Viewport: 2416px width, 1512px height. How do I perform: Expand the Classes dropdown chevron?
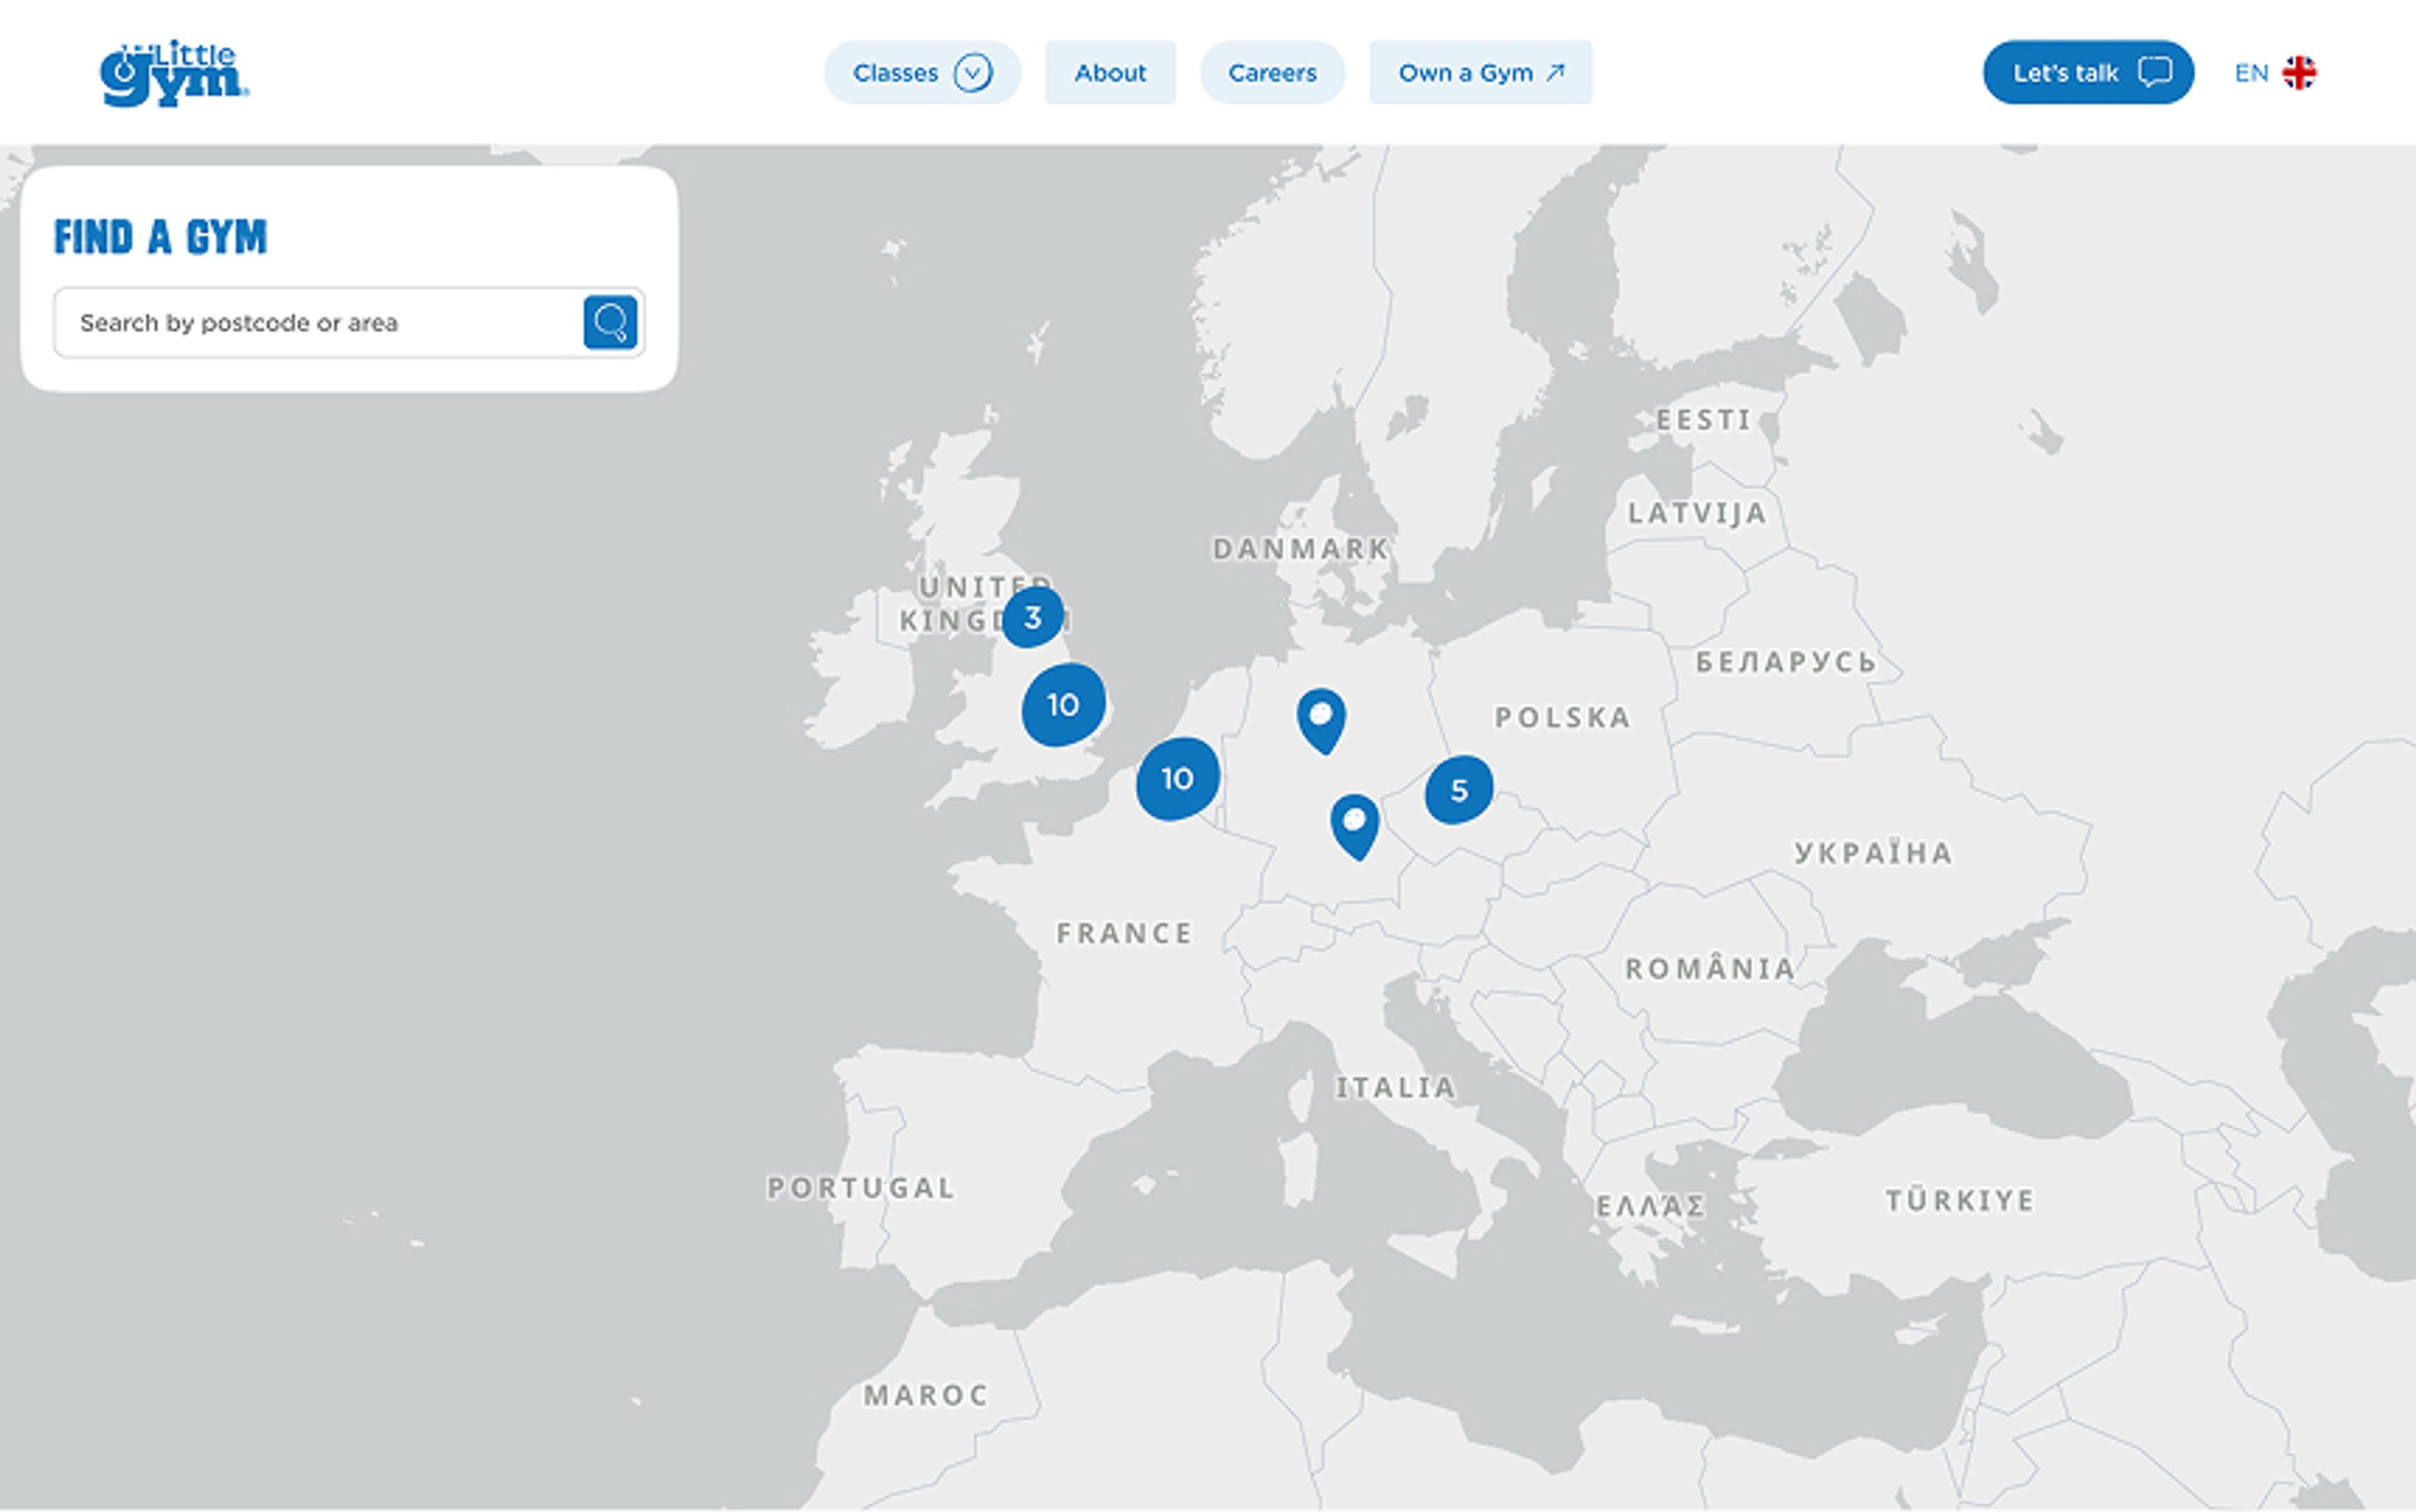pos(971,73)
